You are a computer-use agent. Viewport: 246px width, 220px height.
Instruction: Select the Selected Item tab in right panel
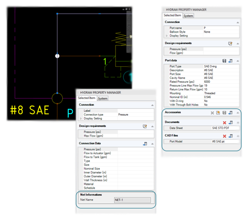(x=173, y=16)
